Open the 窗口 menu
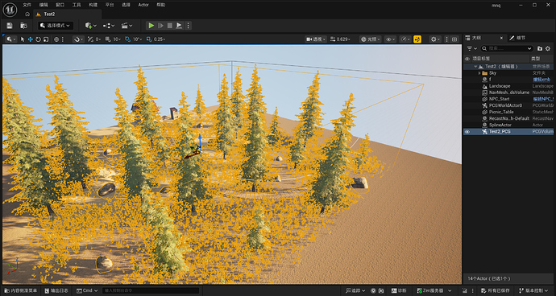 point(60,5)
